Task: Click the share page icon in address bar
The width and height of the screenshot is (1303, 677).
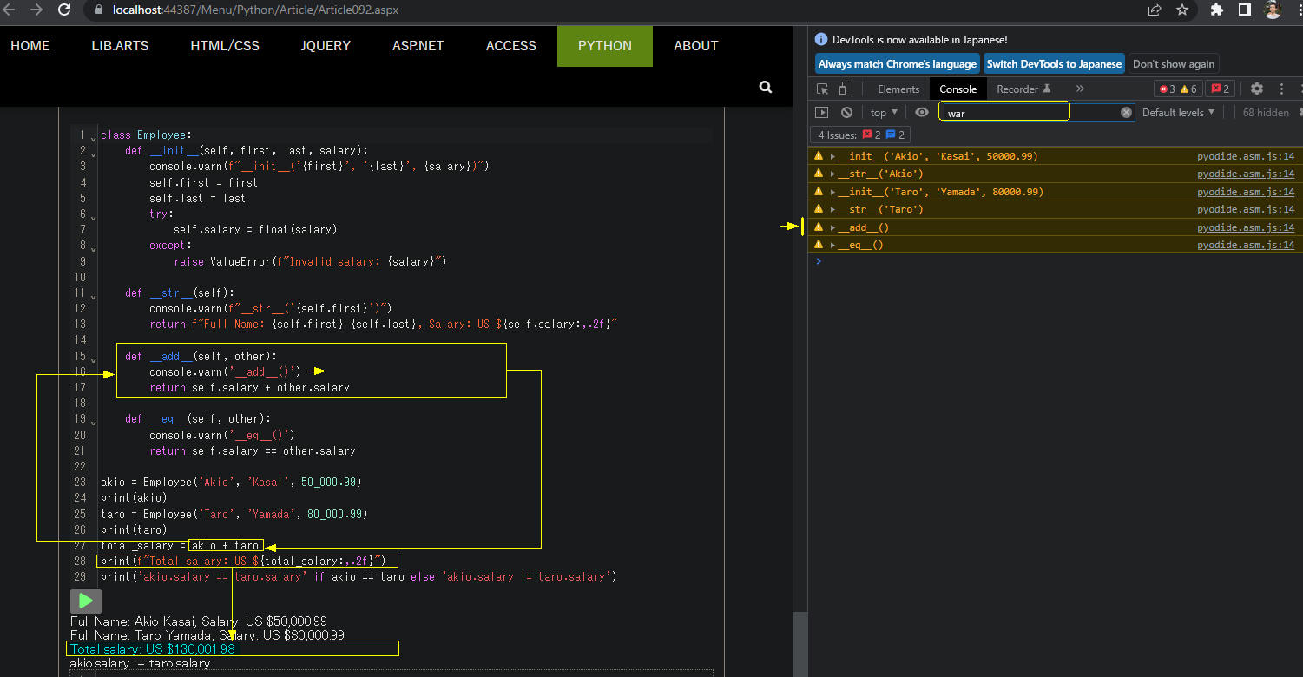Action: 1155,10
